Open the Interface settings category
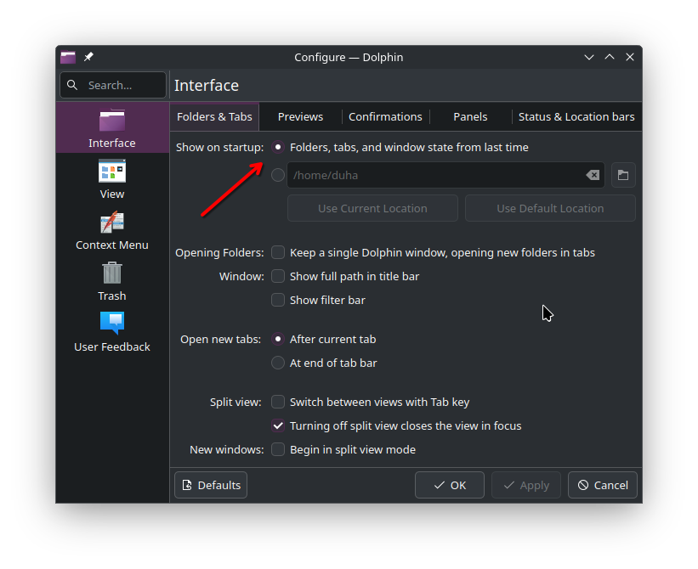This screenshot has height=569, width=698. tap(112, 127)
